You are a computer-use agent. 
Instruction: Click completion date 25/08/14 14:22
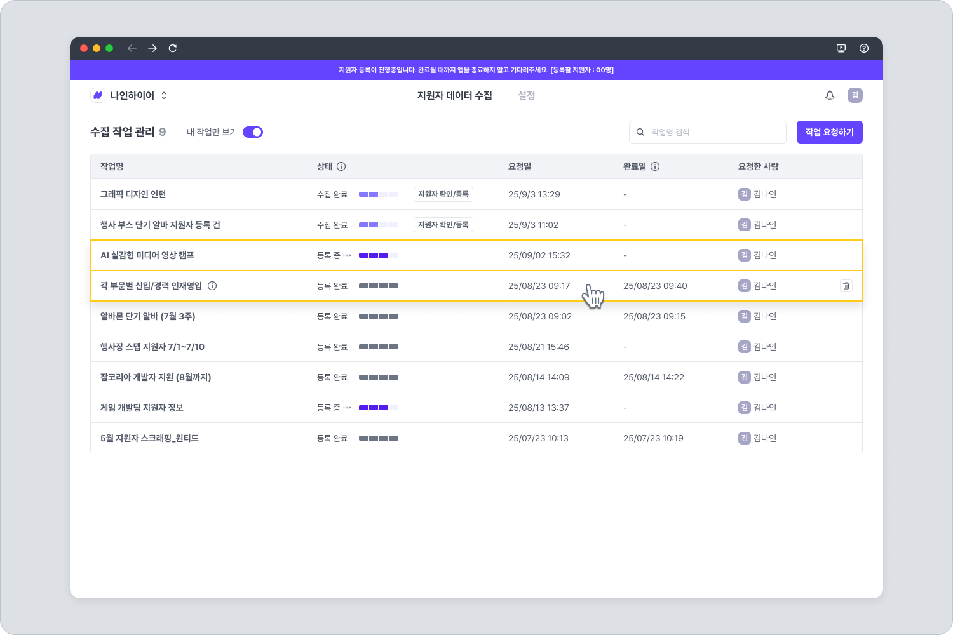point(654,377)
